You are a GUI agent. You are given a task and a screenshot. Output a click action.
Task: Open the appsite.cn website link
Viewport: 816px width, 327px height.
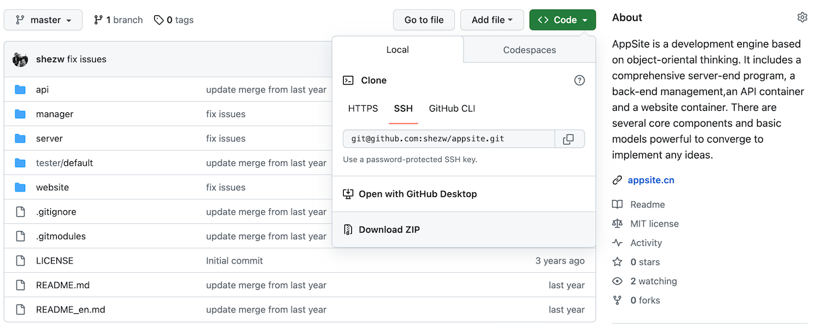pos(651,180)
